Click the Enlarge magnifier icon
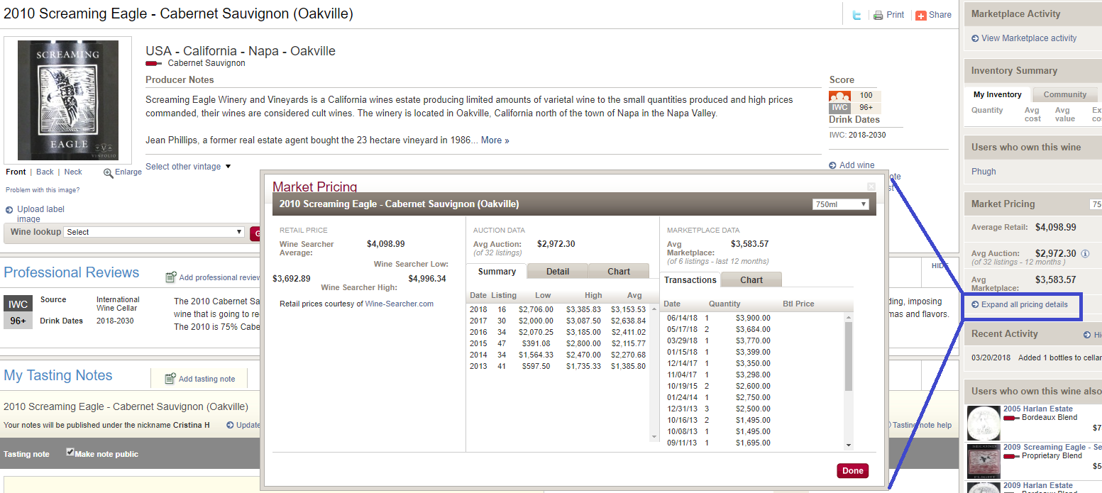This screenshot has height=493, width=1102. point(108,172)
